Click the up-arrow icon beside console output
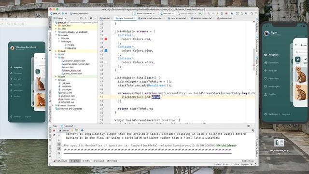 coord(59,135)
